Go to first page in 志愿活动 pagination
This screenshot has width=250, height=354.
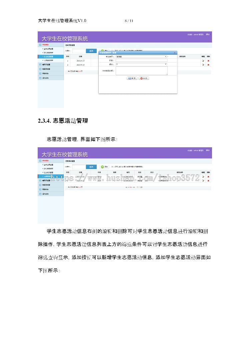coord(126,187)
